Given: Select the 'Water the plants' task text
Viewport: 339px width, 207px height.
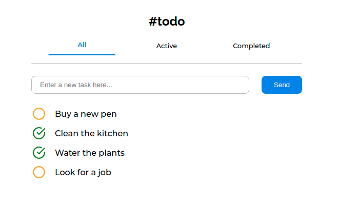Looking at the screenshot, I should 90,153.
